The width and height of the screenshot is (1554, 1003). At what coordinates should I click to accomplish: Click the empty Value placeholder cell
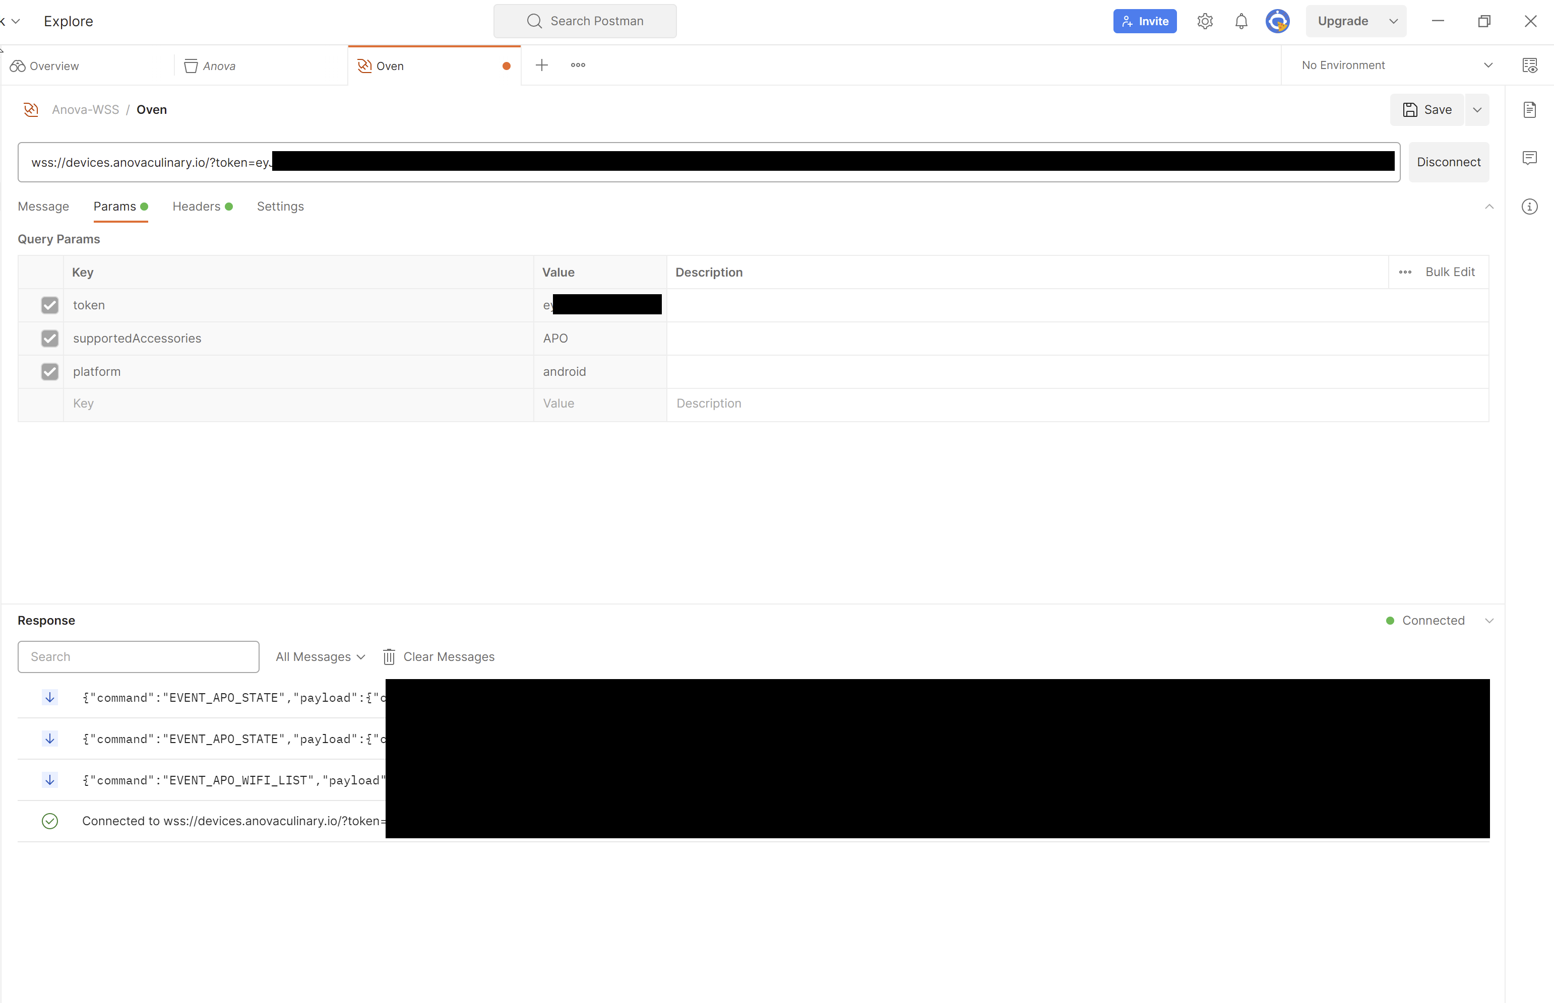pyautogui.click(x=600, y=404)
